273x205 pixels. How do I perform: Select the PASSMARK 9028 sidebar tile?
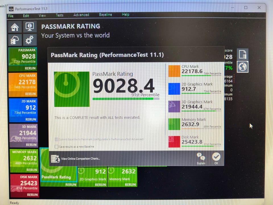[x=23, y=56]
